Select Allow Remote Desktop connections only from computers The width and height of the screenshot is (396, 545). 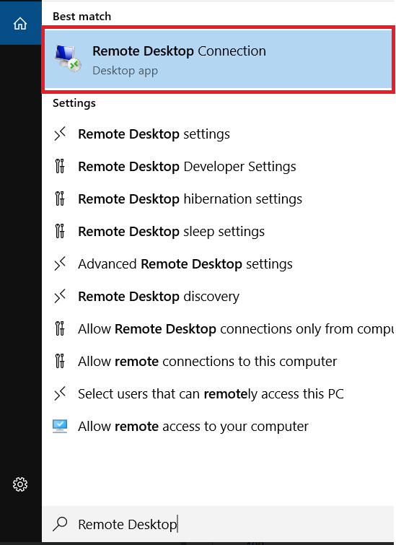coord(219,329)
